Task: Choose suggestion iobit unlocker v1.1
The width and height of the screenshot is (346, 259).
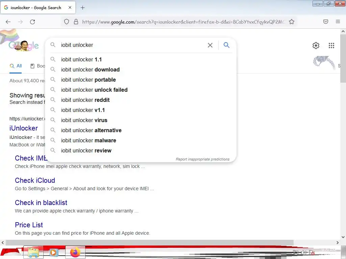Action: tap(141, 110)
